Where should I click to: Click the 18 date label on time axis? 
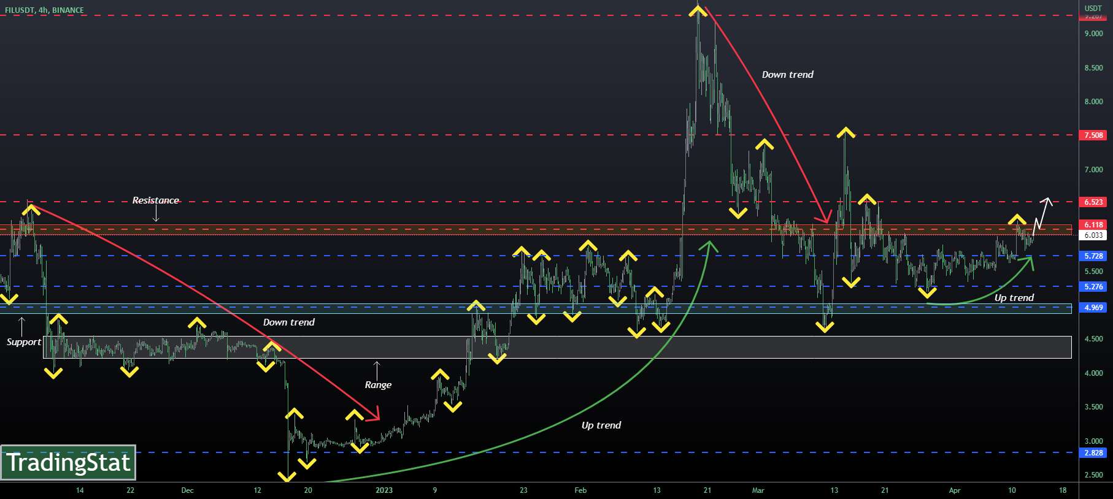[x=1063, y=490]
